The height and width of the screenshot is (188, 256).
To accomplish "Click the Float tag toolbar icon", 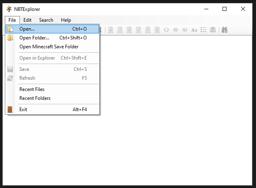I will pyautogui.click(x=148, y=29).
